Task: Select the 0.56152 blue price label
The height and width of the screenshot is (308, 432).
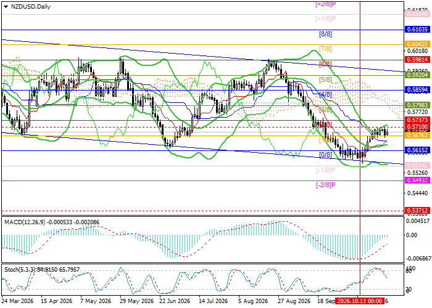Action: 417,150
